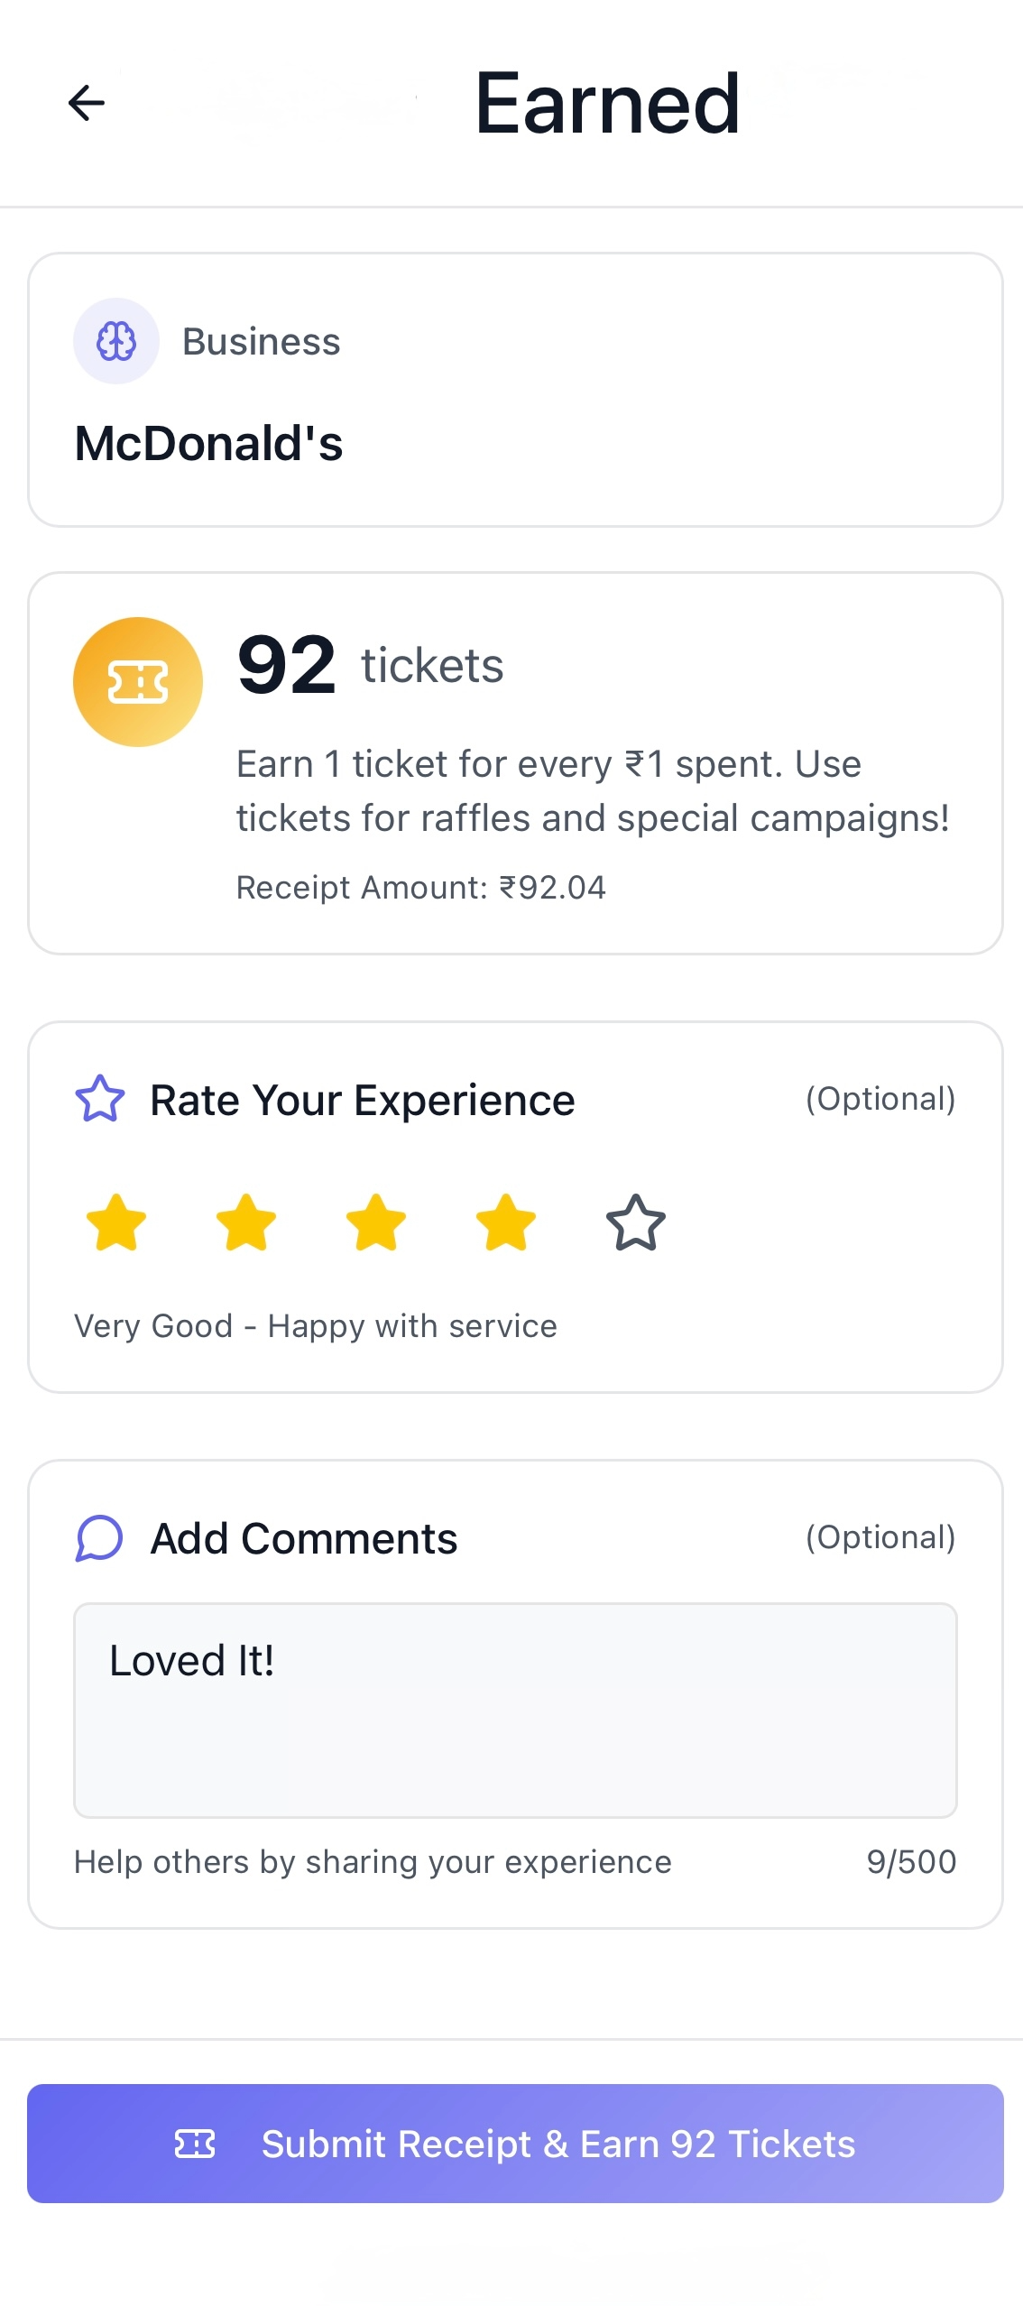Click the Earned page title
Image resolution: width=1023 pixels, height=2306 pixels.
pos(607,104)
